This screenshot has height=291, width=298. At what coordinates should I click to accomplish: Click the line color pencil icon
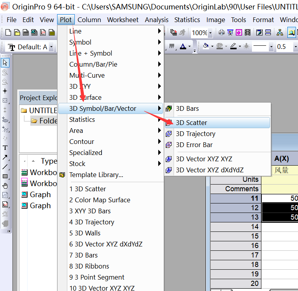tap(233, 46)
